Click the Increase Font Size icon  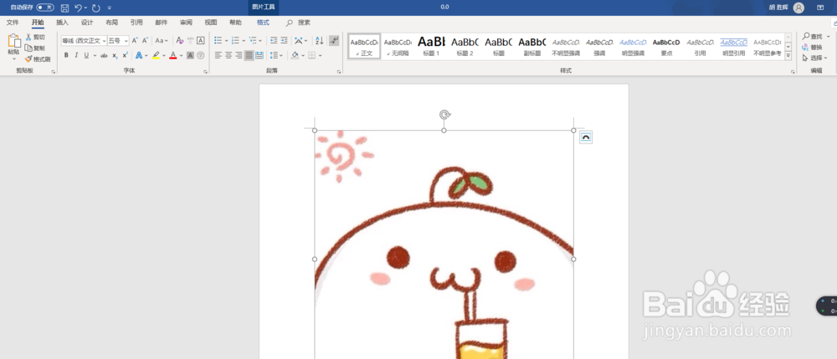coord(135,40)
